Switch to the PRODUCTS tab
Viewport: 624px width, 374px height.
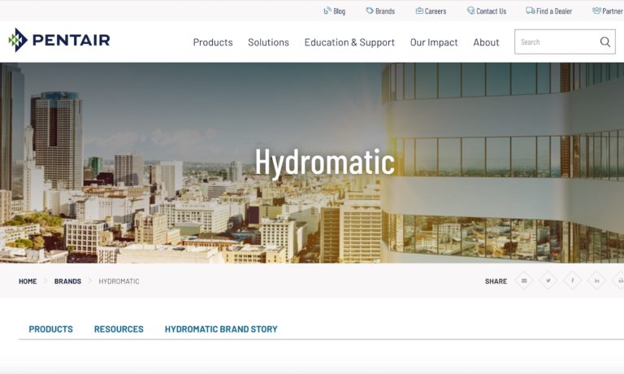click(51, 329)
